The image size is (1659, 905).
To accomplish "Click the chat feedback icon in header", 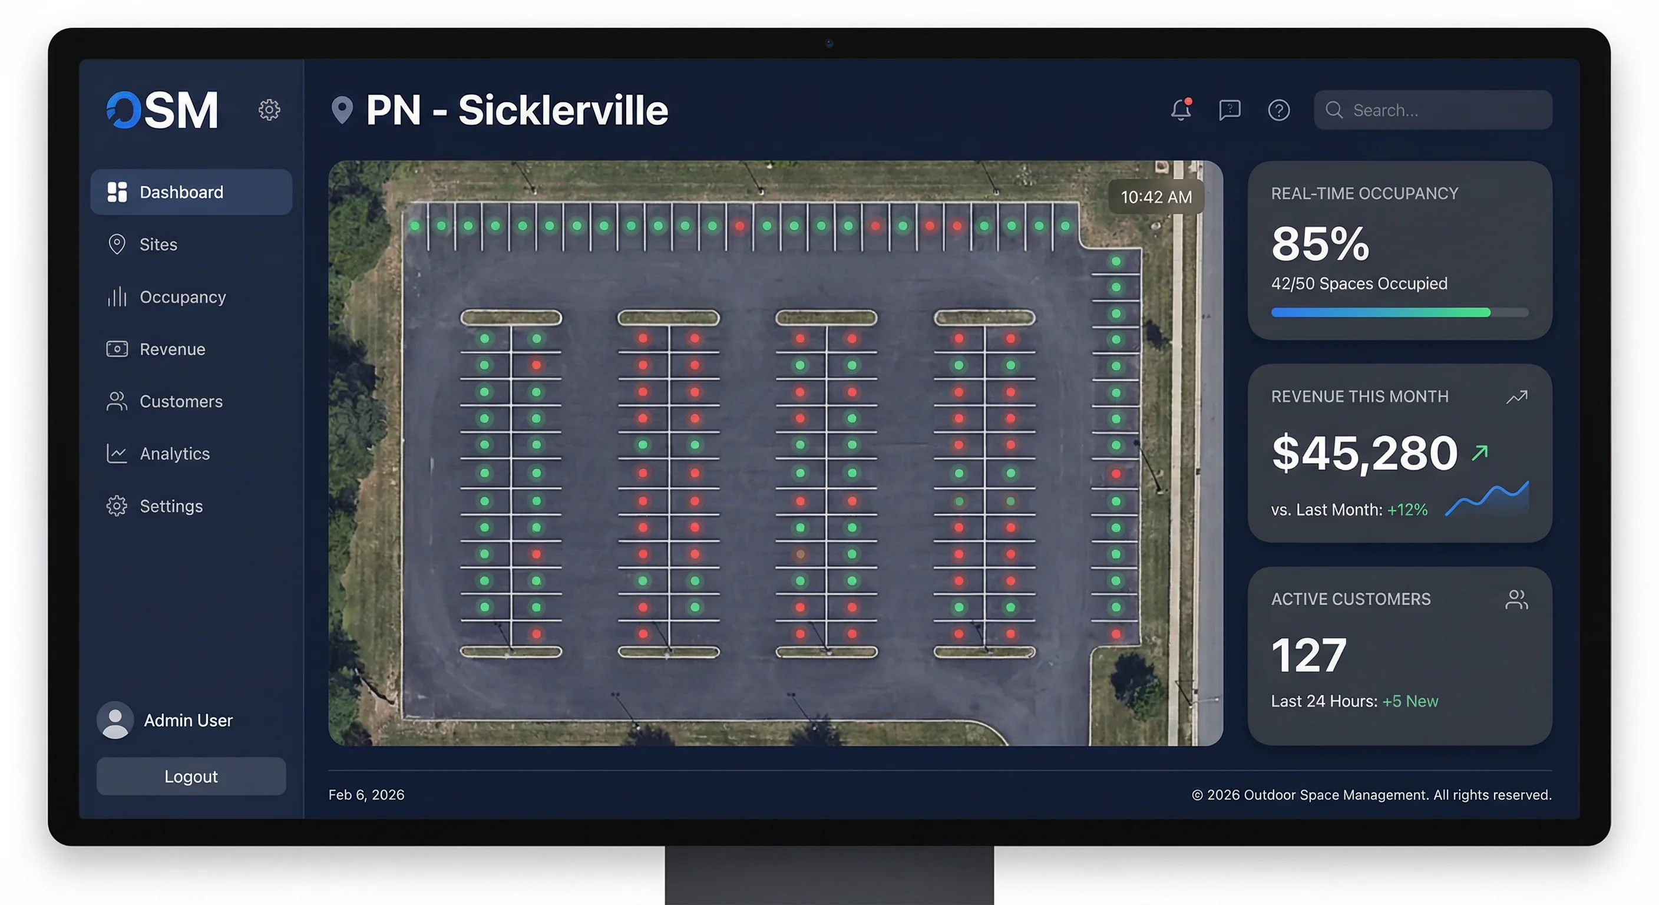I will coord(1230,110).
